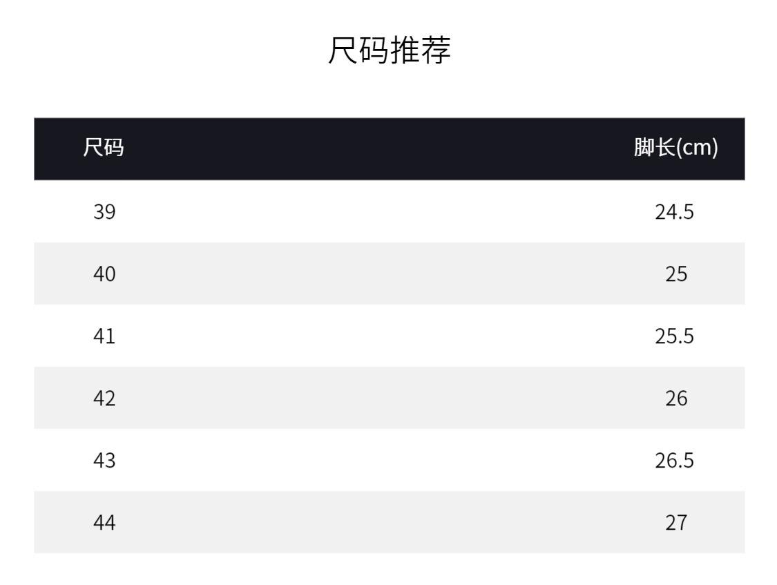
Task: Click the empty center of the black header bar
Action: [389, 148]
